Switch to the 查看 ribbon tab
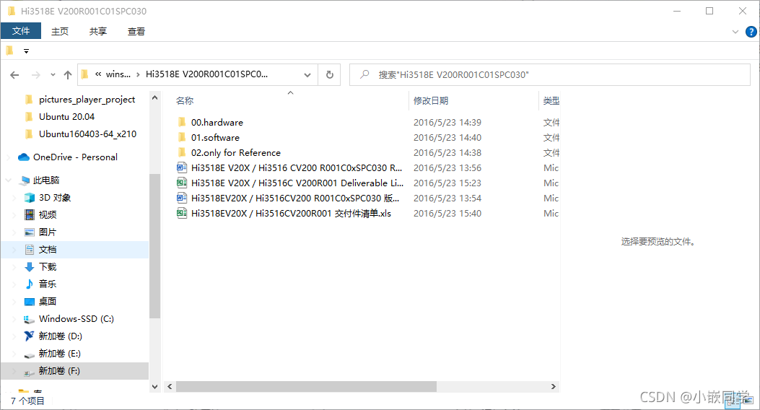Image resolution: width=760 pixels, height=410 pixels. 136,32
